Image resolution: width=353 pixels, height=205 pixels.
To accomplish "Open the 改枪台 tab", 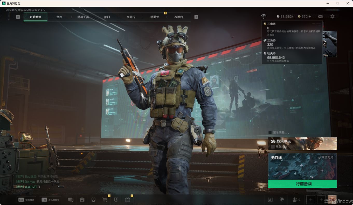I will point(179,17).
